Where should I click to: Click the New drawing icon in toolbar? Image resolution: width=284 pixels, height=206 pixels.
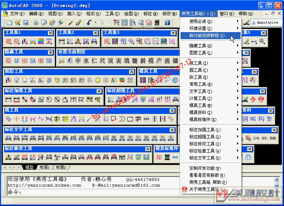point(10,23)
